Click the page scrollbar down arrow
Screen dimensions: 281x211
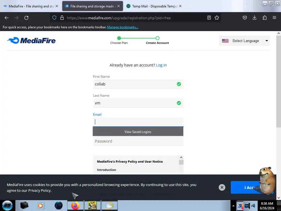tap(279, 198)
